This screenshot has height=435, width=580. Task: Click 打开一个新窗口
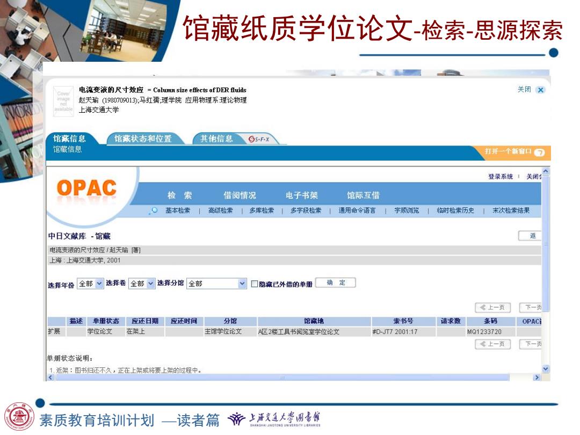508,151
